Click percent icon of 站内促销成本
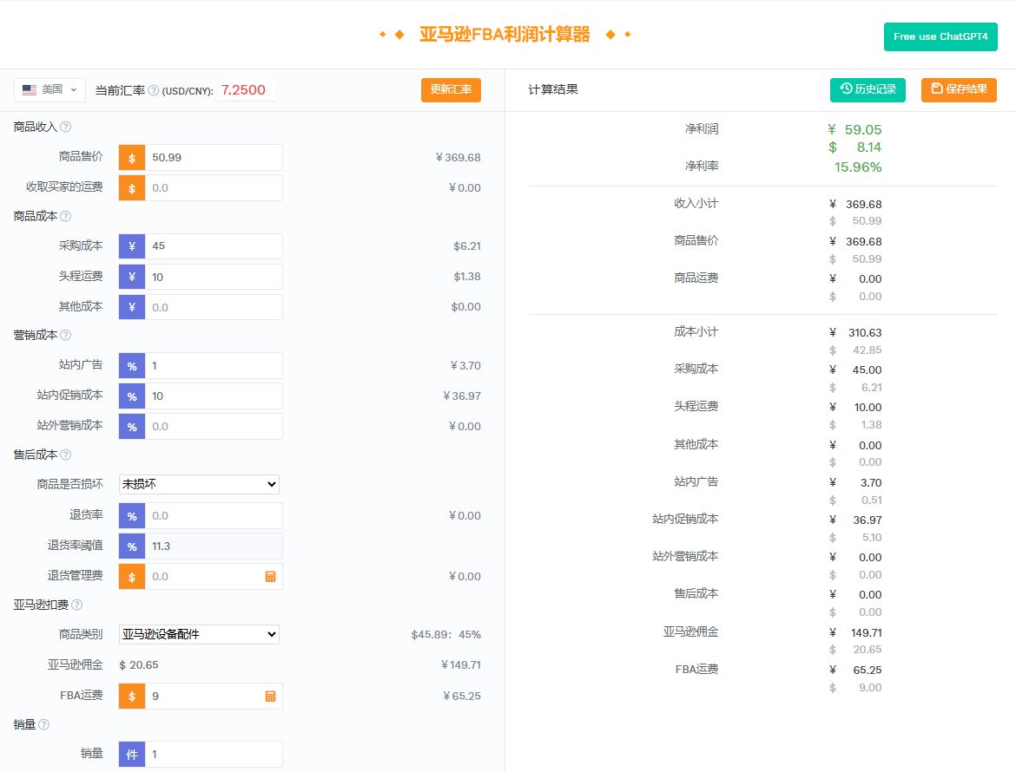This screenshot has height=772, width=1016. click(x=131, y=396)
